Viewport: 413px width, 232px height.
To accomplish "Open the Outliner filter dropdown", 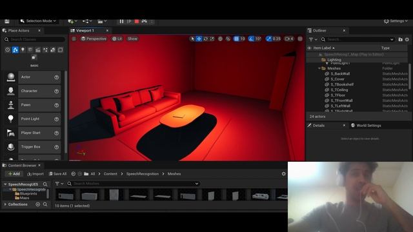I will pyautogui.click(x=312, y=39).
